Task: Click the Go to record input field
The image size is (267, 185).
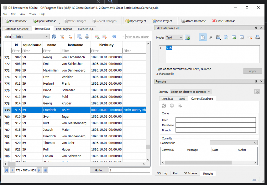Action: coord(129,170)
